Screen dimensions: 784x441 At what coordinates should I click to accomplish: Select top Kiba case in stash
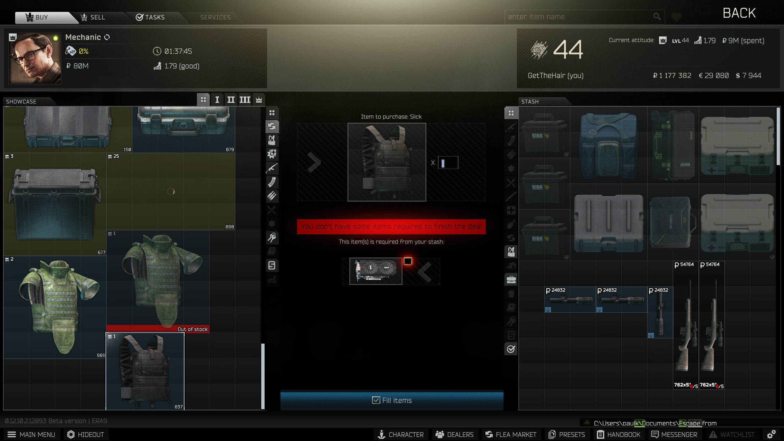(544, 132)
